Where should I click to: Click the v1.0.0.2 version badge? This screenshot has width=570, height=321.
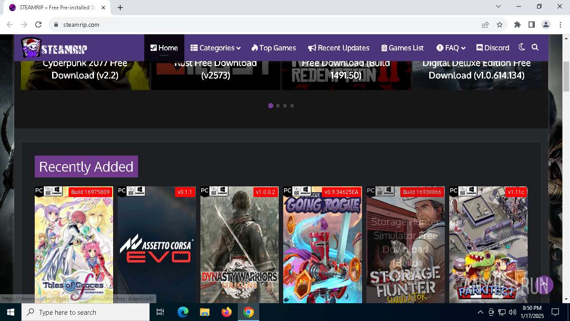[x=266, y=192]
